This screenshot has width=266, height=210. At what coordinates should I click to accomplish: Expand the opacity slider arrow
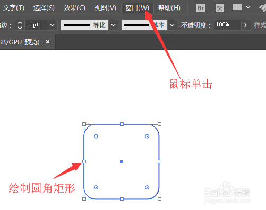pyautogui.click(x=246, y=25)
